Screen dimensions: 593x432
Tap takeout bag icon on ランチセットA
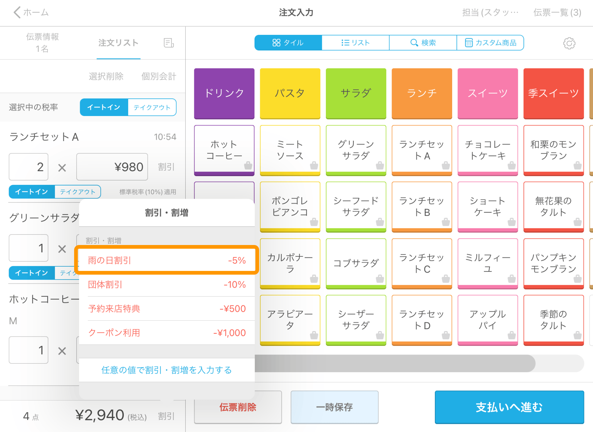[446, 166]
